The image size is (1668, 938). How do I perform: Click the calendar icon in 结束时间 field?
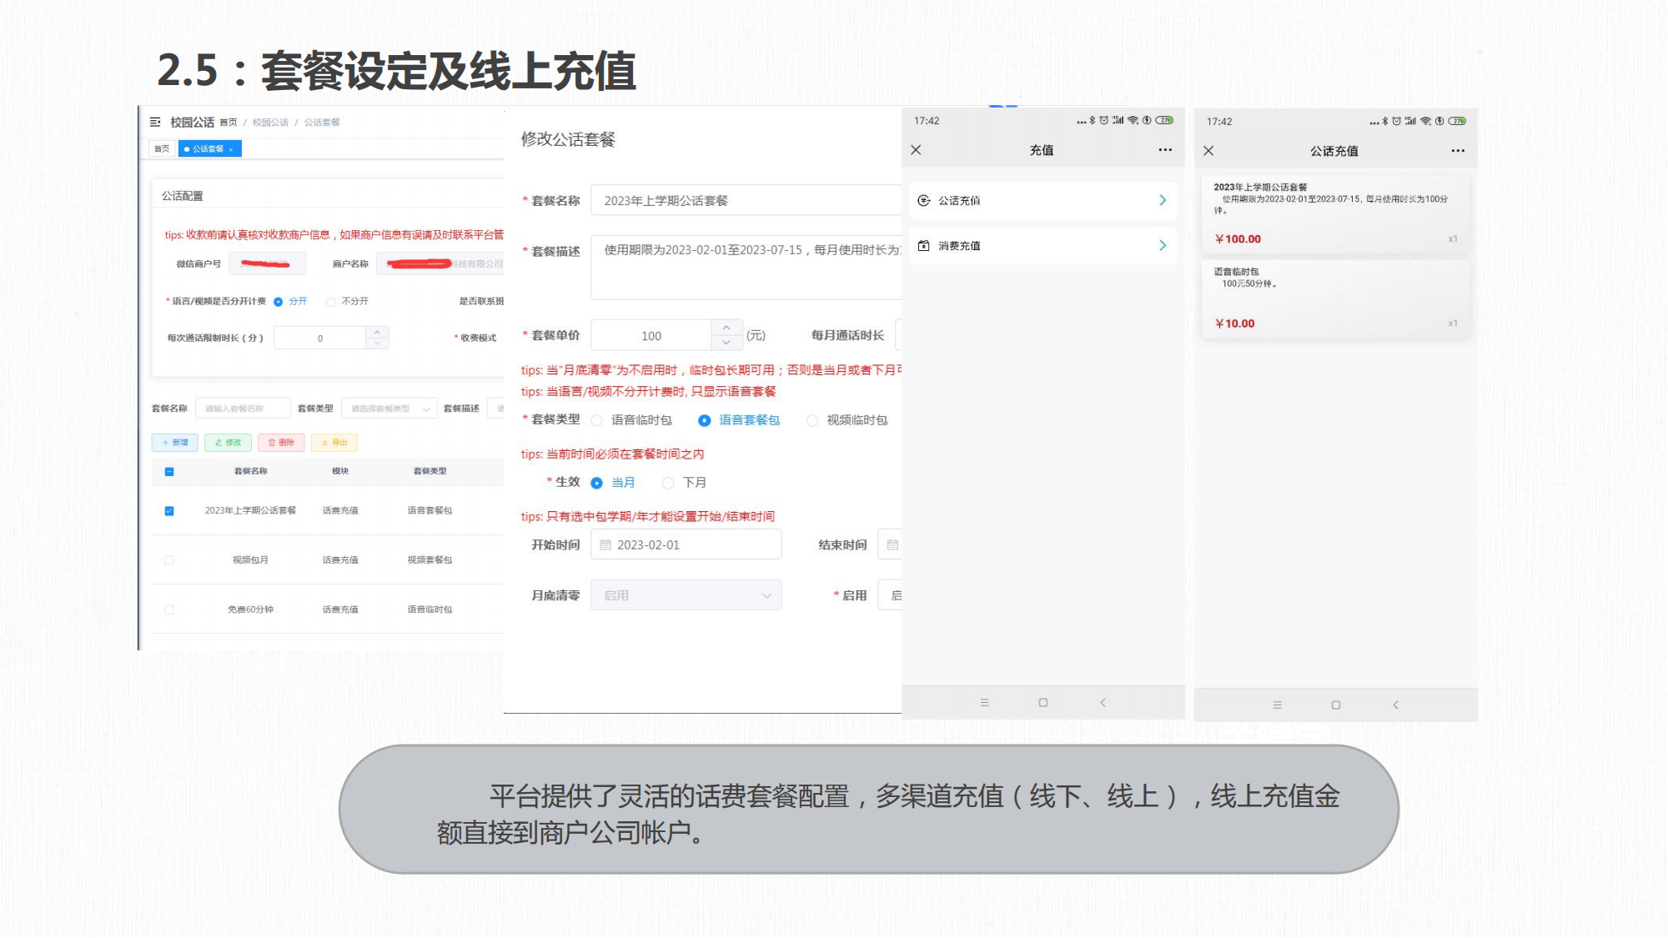click(x=892, y=545)
